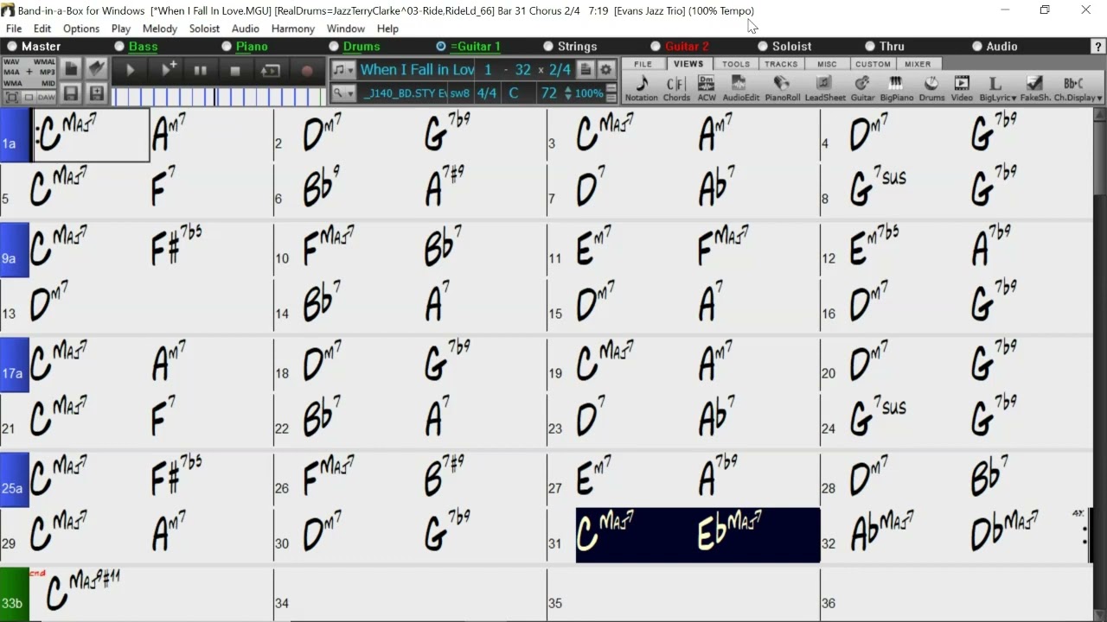Open the File menu
Screen dimensions: 1107x622
tap(14, 29)
